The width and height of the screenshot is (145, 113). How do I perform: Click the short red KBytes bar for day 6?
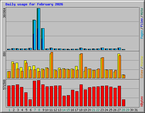tap(30, 103)
